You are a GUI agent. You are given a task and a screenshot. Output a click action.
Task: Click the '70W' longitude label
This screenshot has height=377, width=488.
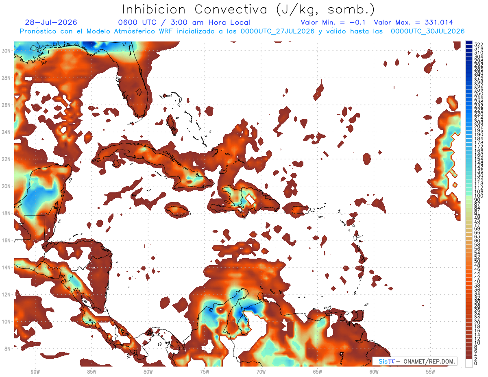pos(261,372)
